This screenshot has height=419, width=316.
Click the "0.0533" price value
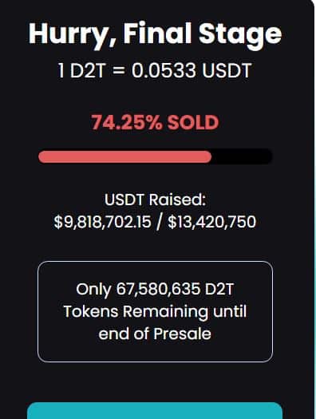(x=164, y=71)
